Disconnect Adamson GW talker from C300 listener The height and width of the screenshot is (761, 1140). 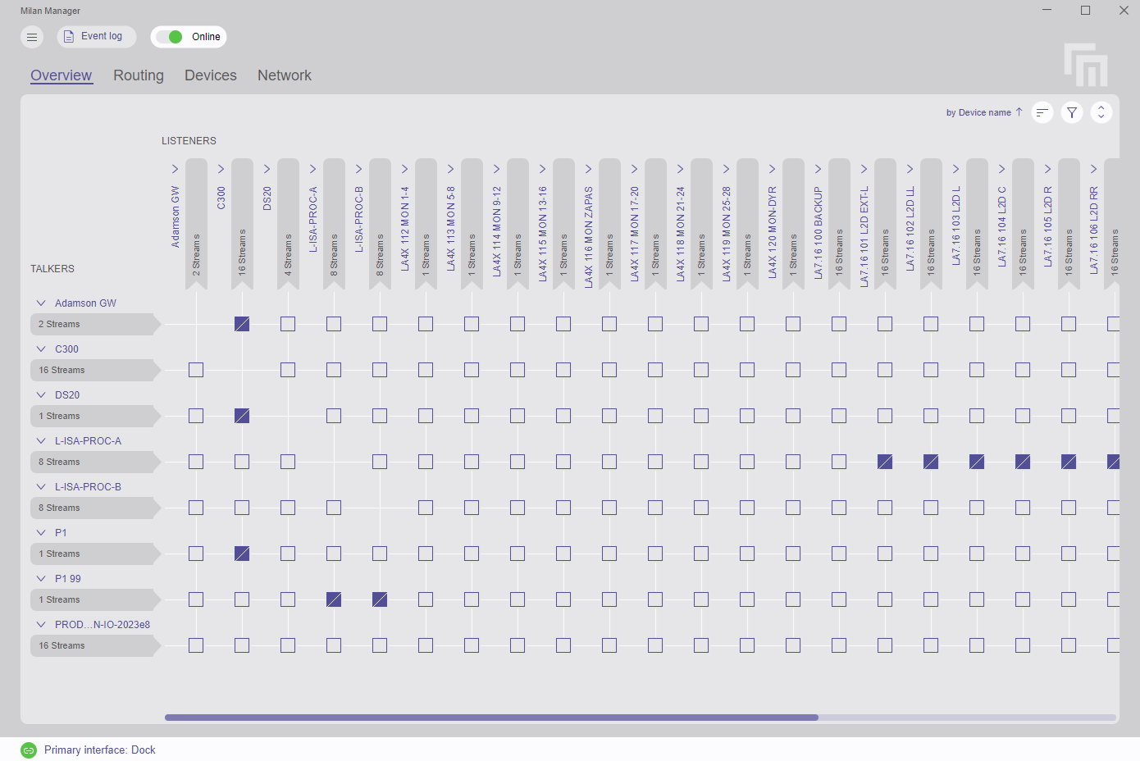tap(242, 324)
